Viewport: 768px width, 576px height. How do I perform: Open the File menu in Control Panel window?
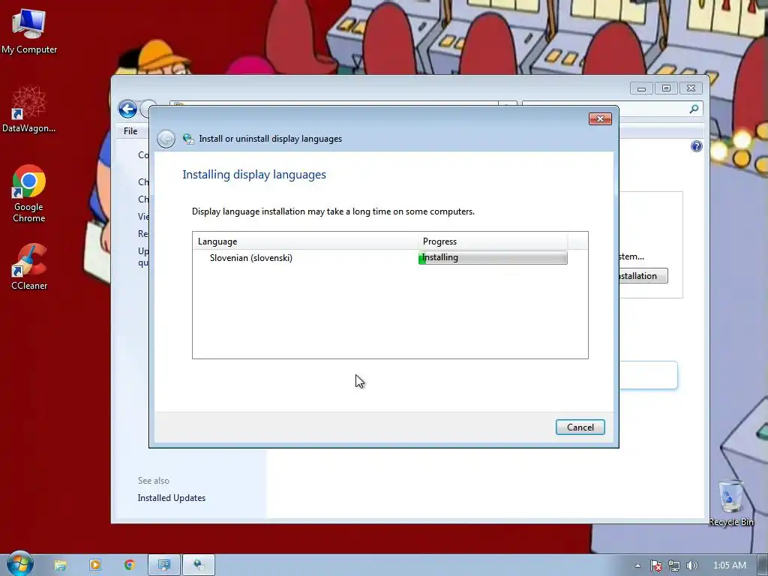[130, 131]
